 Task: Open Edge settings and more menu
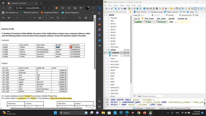[93, 8]
